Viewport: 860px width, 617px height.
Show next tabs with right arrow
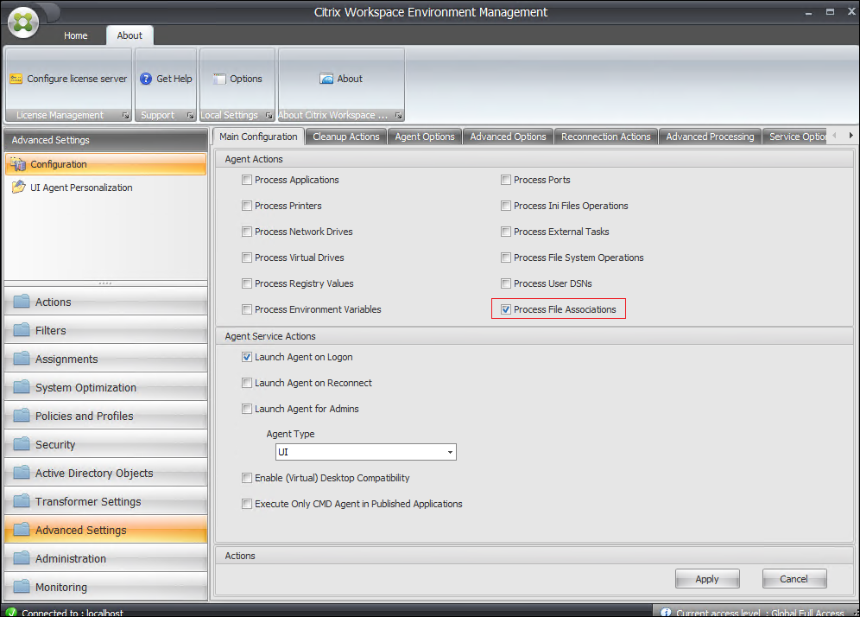click(851, 135)
